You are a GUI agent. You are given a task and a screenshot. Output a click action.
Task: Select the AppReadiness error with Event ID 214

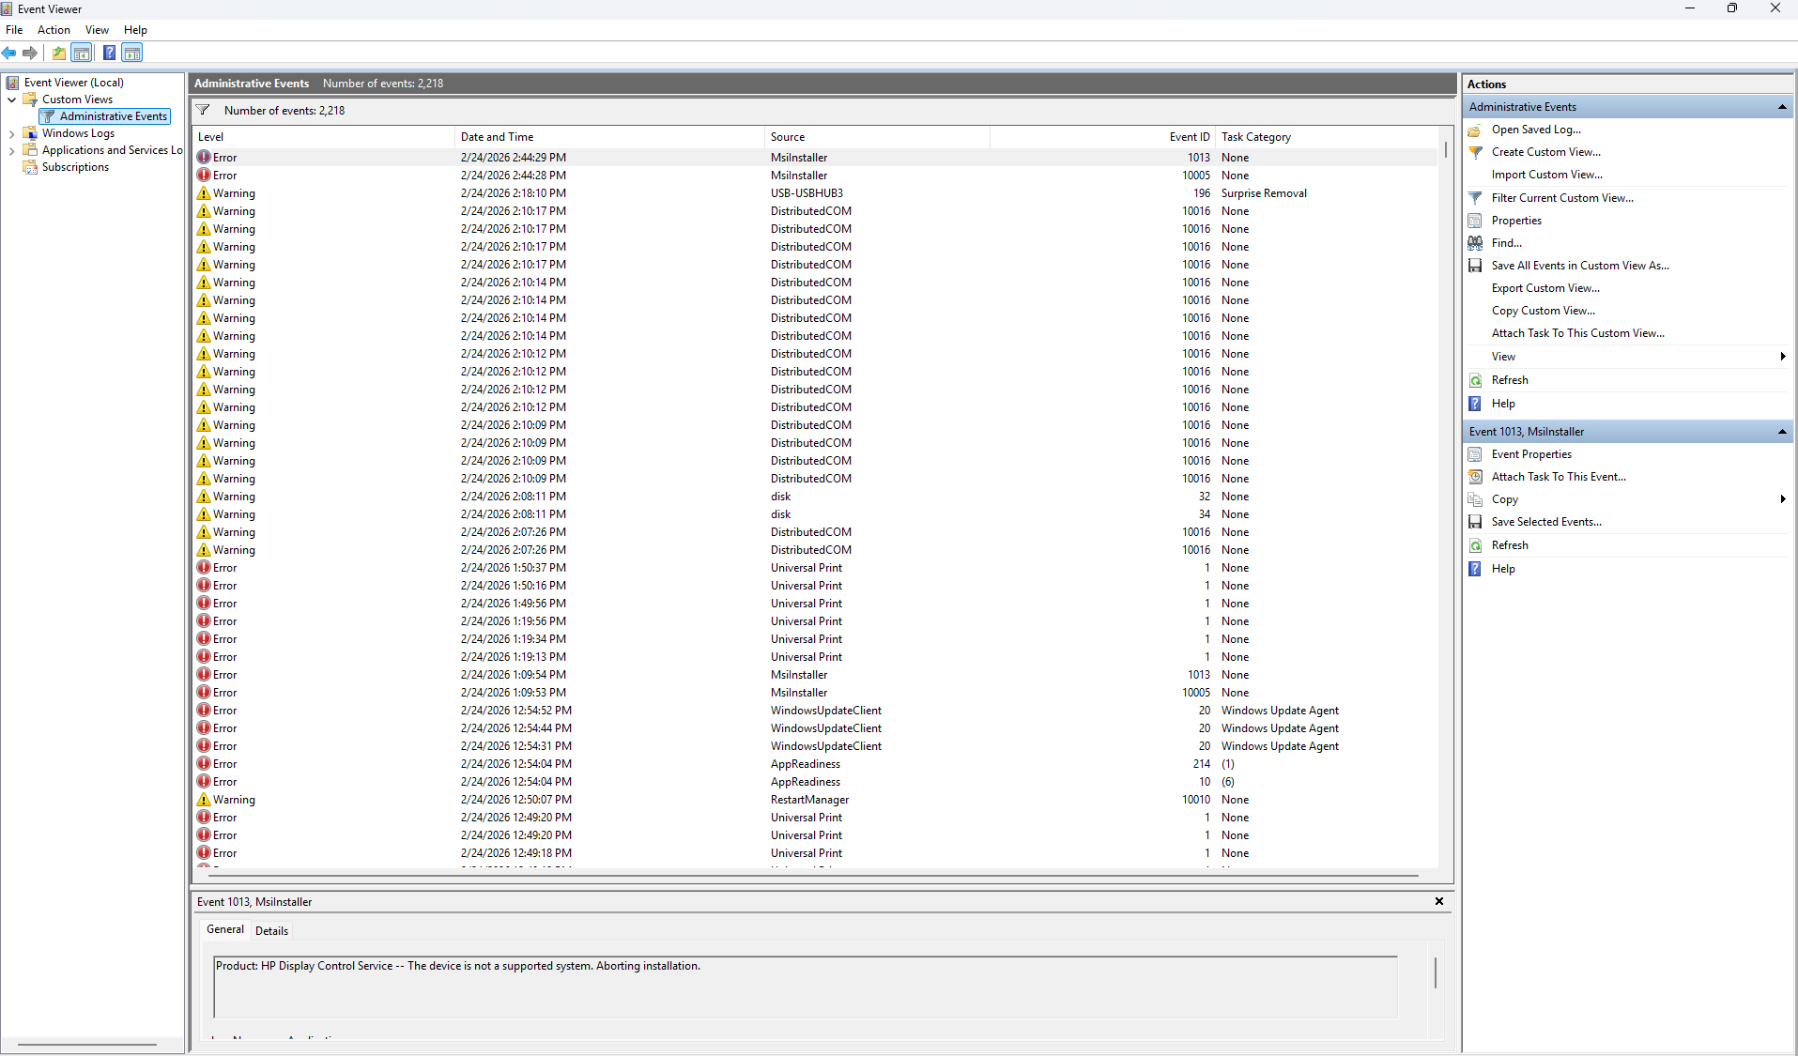pyautogui.click(x=815, y=764)
